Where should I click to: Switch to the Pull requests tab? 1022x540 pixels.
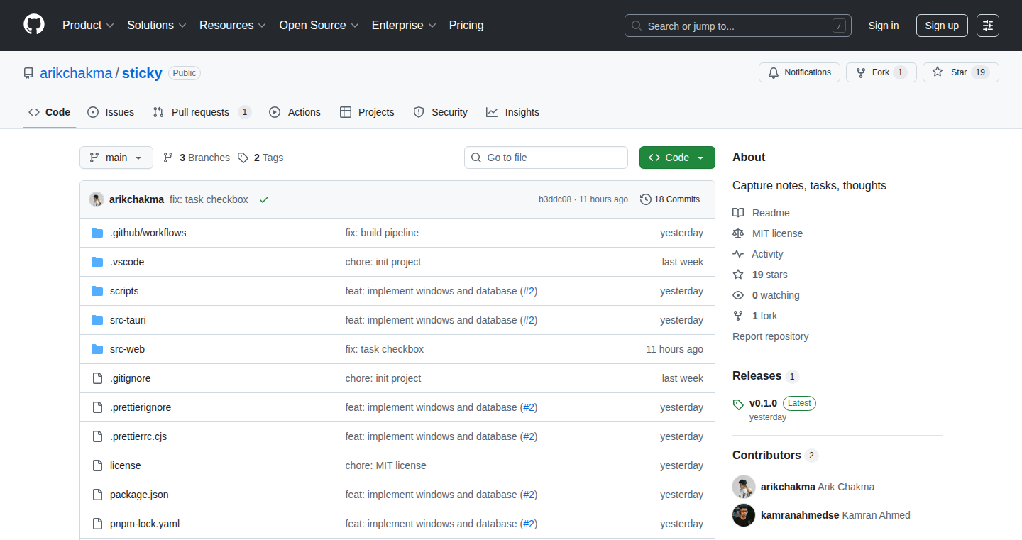click(202, 112)
